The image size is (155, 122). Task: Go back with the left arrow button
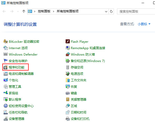(4, 11)
